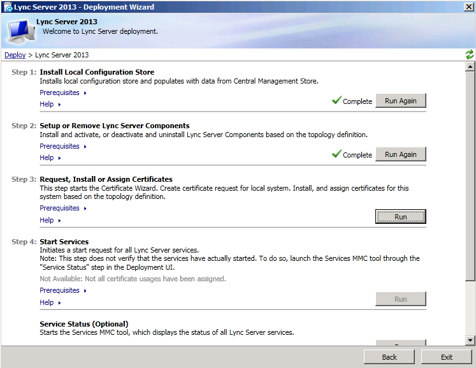The height and width of the screenshot is (368, 476).
Task: Click the Deployment Wizard title bar icon
Action: coord(8,7)
